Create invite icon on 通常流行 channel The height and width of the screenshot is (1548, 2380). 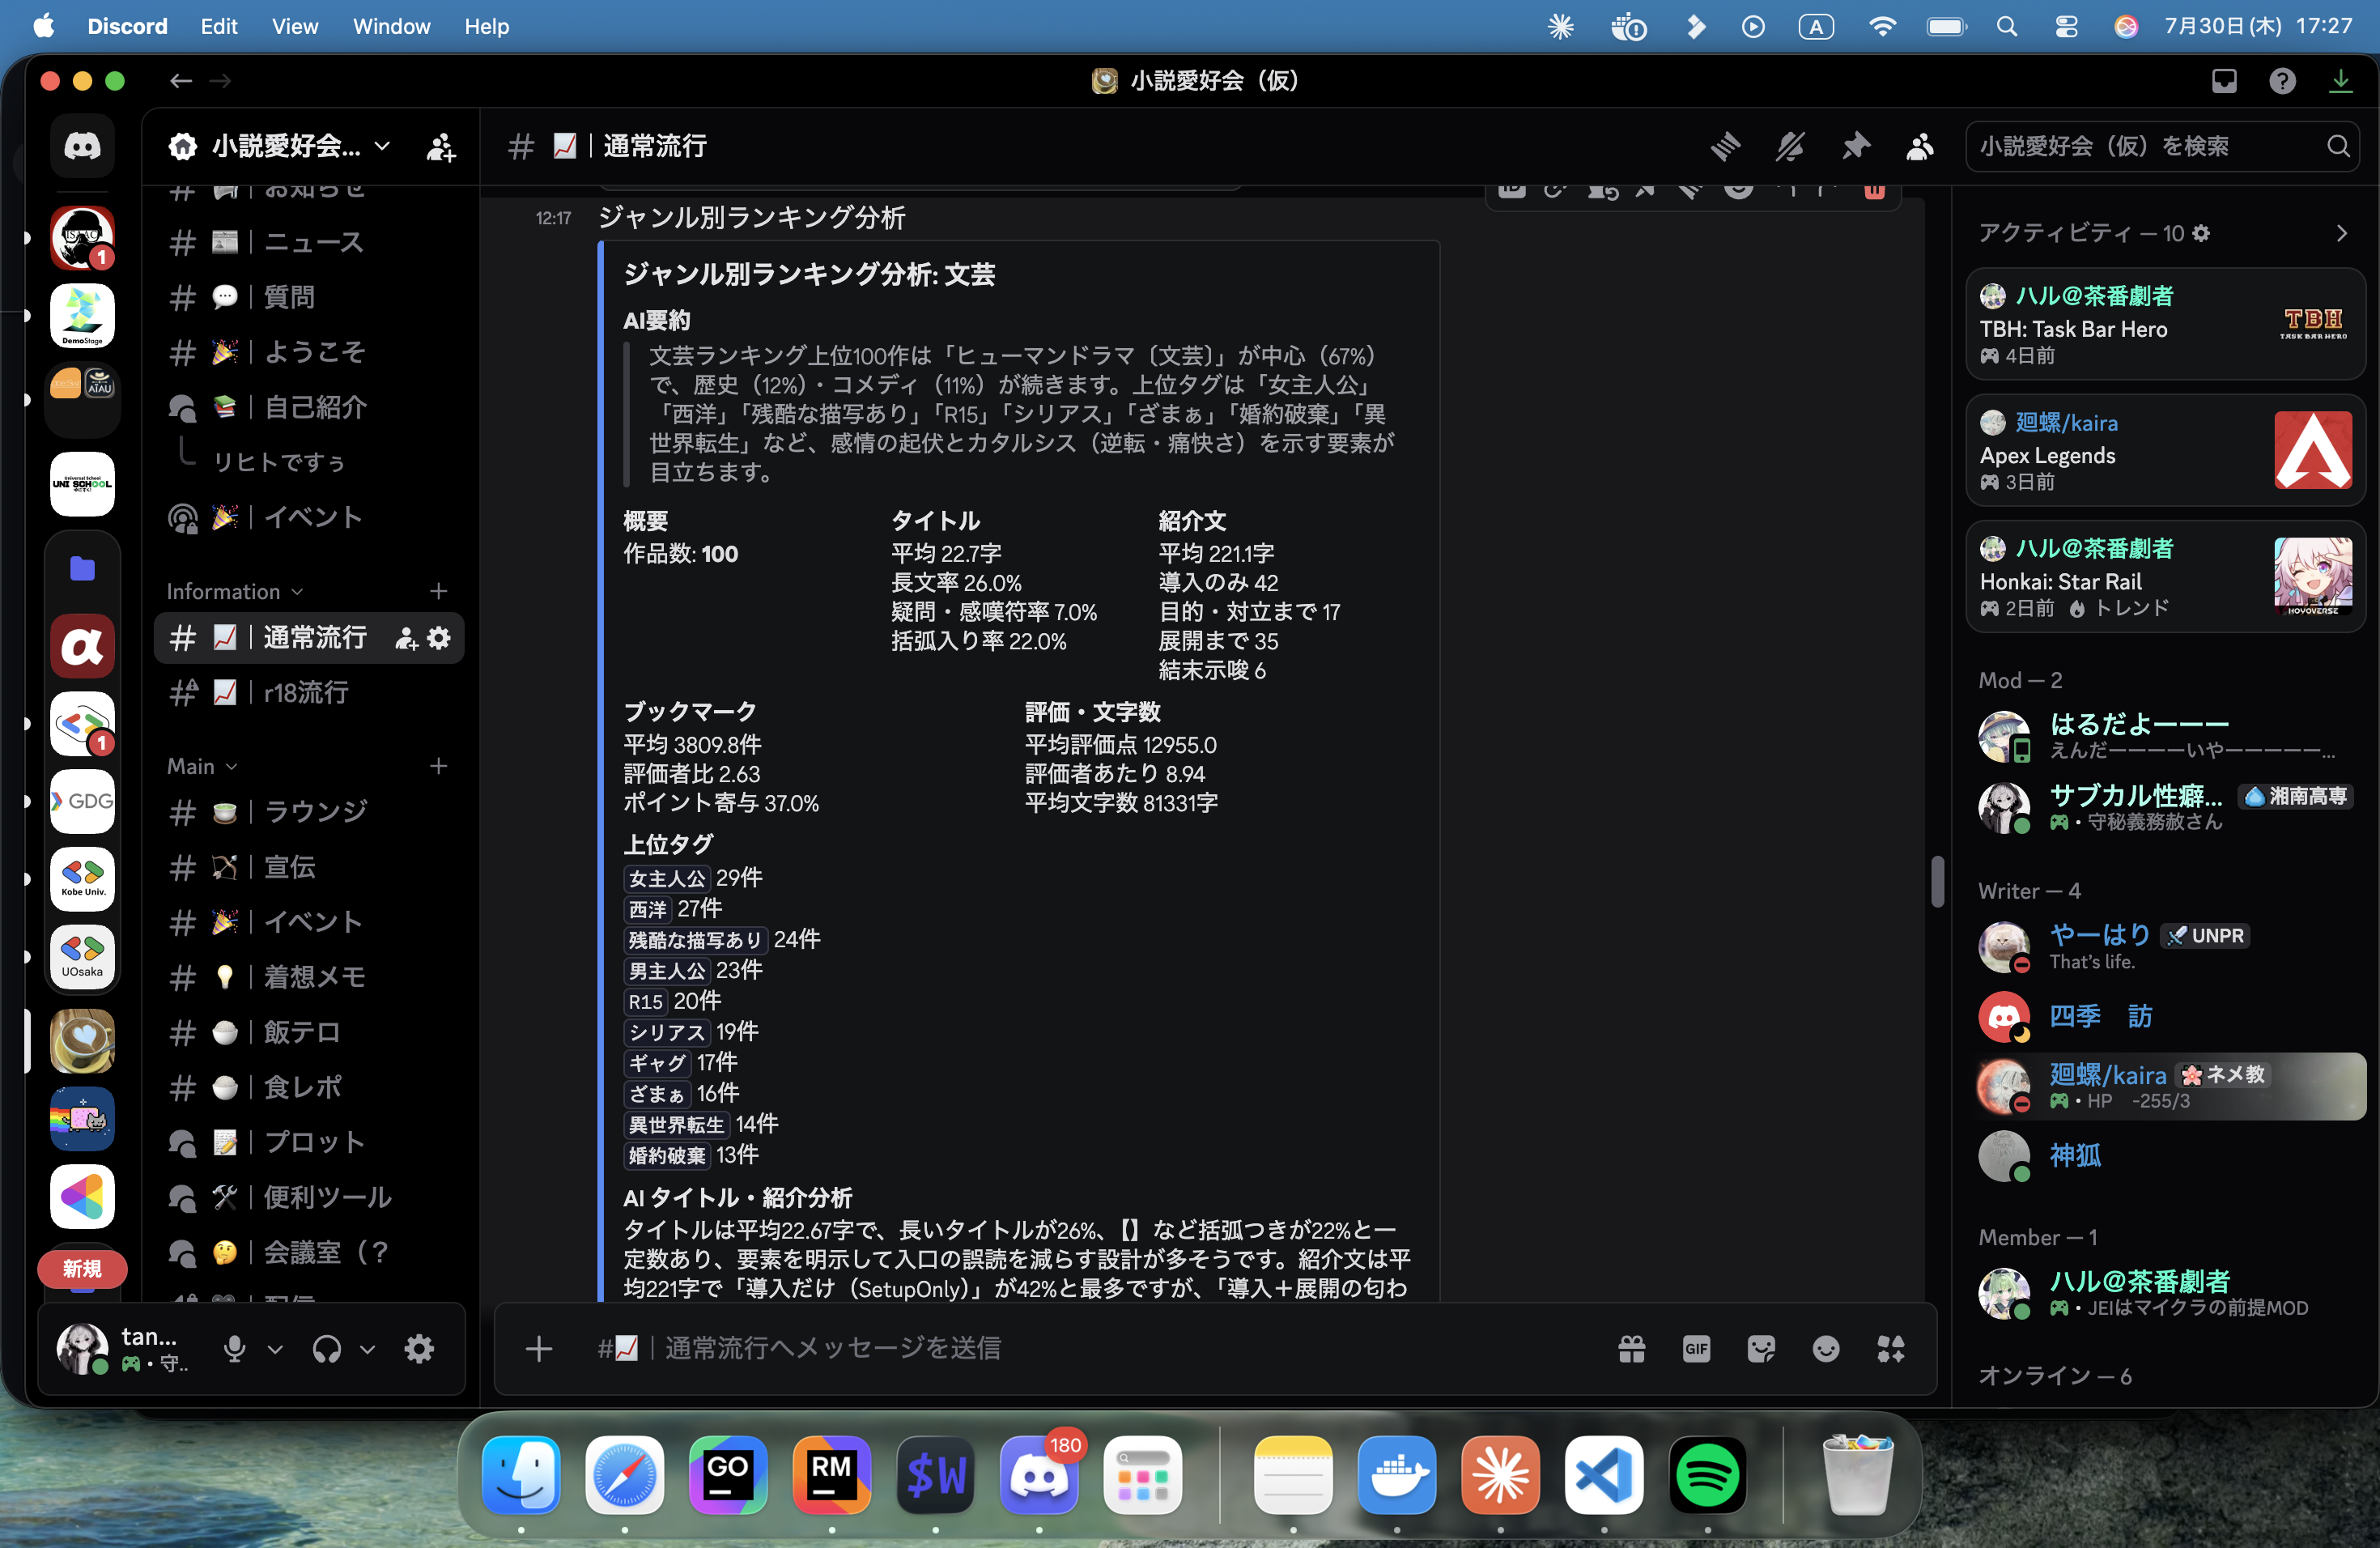click(x=406, y=638)
